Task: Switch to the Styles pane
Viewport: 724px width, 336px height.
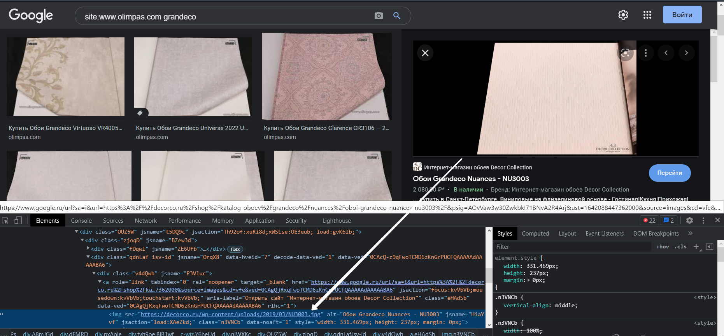Action: 505,234
